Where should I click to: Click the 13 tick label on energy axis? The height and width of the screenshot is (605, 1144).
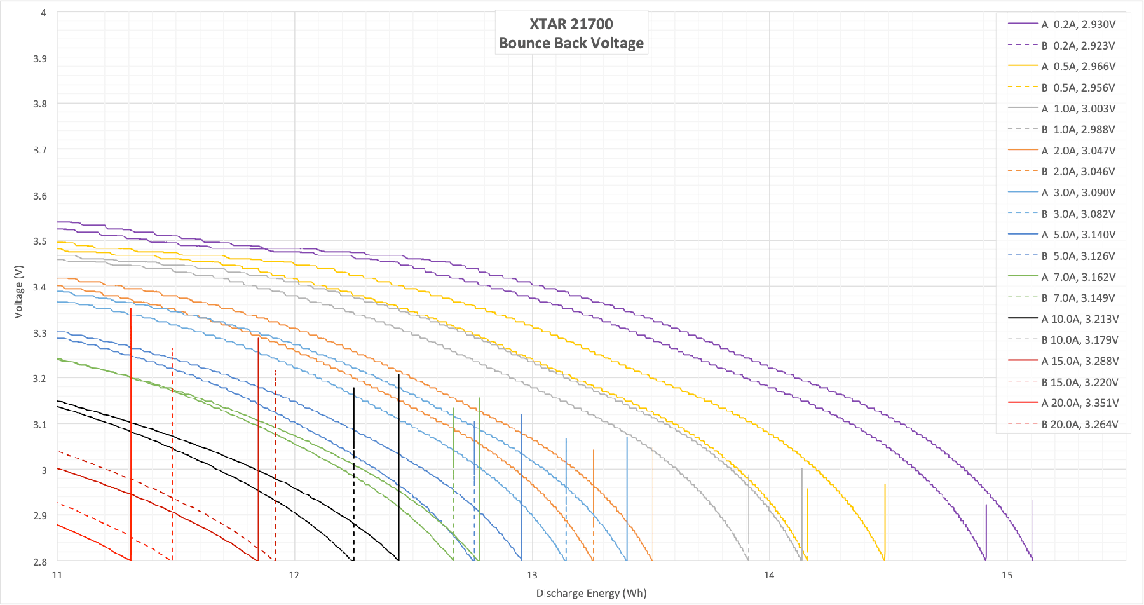(x=531, y=575)
